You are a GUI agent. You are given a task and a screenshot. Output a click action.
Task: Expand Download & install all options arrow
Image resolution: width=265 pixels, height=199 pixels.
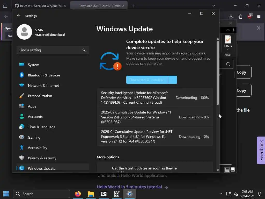pyautogui.click(x=172, y=80)
